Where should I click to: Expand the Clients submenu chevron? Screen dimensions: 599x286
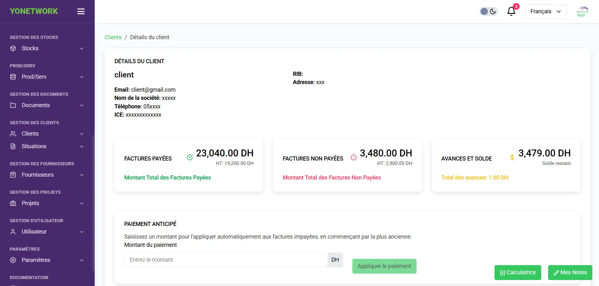[x=82, y=133]
